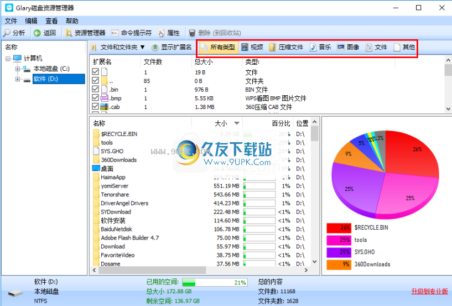
Task: Sort by 扩展名 column header
Action: click(x=102, y=62)
